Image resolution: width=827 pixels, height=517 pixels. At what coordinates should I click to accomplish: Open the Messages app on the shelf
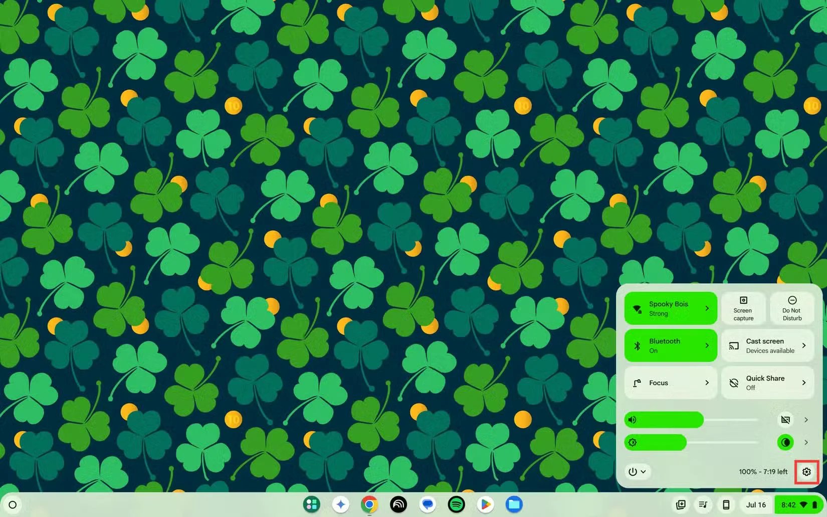pos(428,504)
